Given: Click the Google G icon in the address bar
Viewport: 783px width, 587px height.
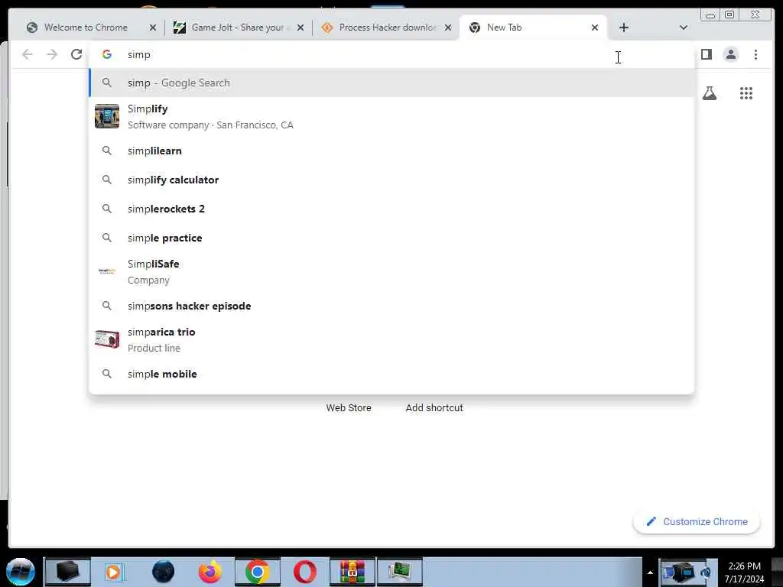Looking at the screenshot, I should (107, 54).
